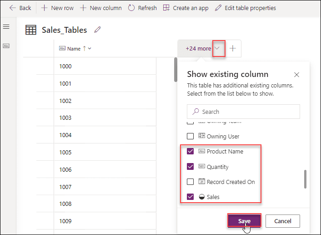Click the Quantity number type icon
The width and height of the screenshot is (321, 235).
pos(202,166)
